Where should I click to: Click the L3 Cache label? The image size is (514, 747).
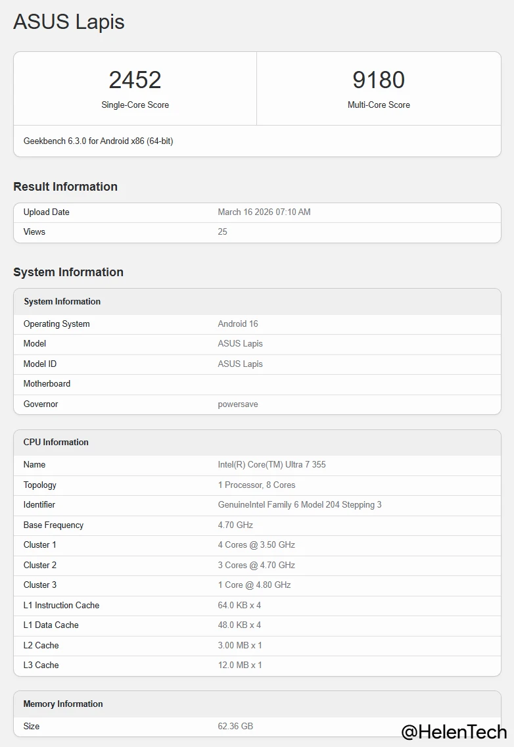coord(41,665)
